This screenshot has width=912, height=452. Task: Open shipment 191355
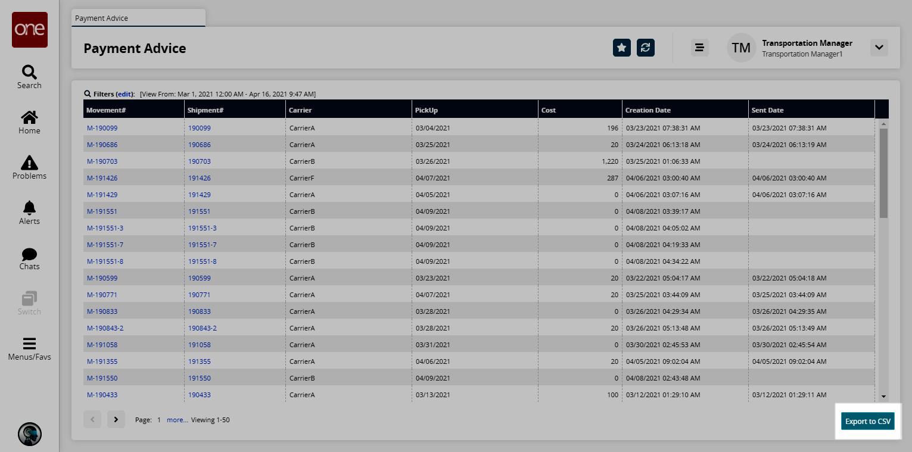[x=200, y=361]
